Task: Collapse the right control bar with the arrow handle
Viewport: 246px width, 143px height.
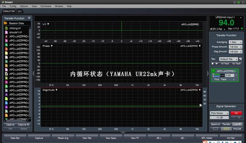Action: [208, 73]
